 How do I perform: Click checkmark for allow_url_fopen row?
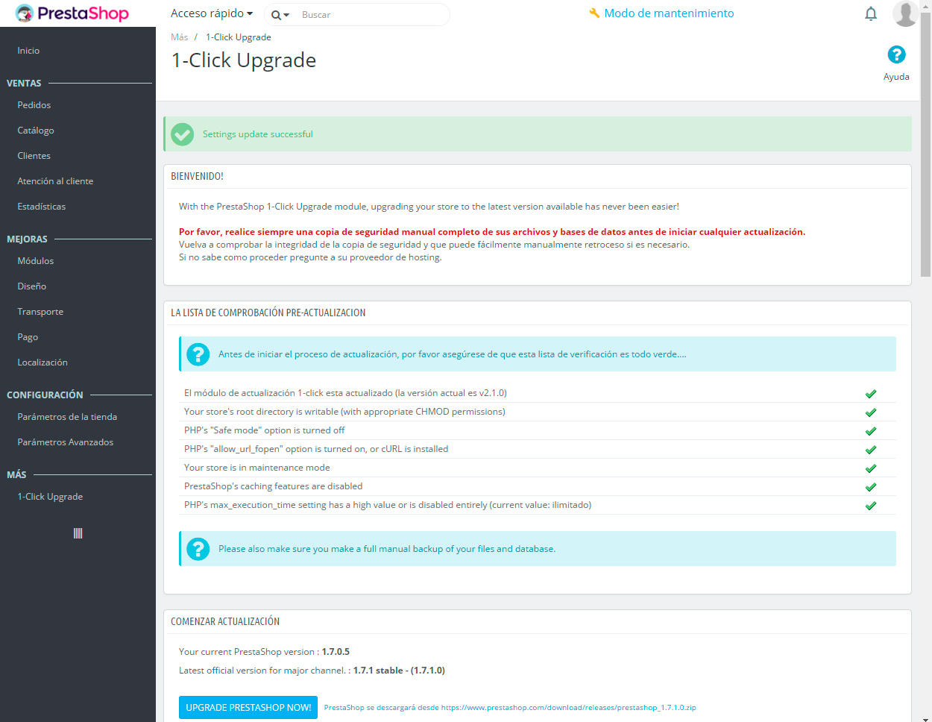pos(870,450)
